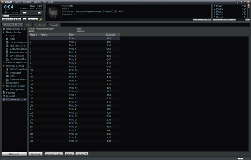
Task: Expand the Dispositivos tree node
Action: pos(3,83)
